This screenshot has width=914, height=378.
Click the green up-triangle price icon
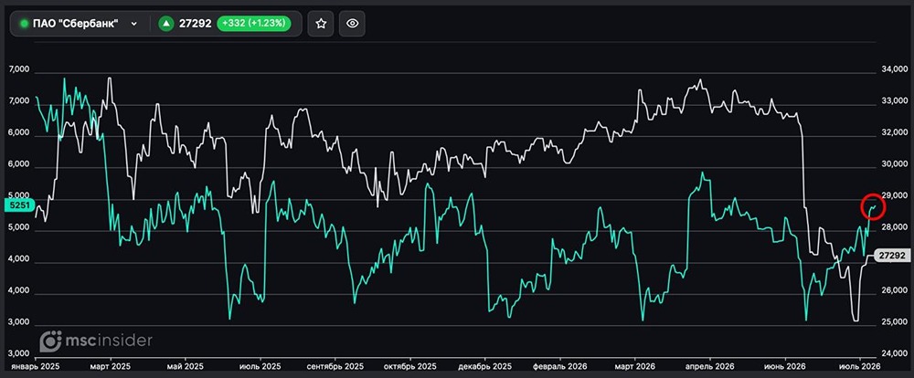click(166, 24)
